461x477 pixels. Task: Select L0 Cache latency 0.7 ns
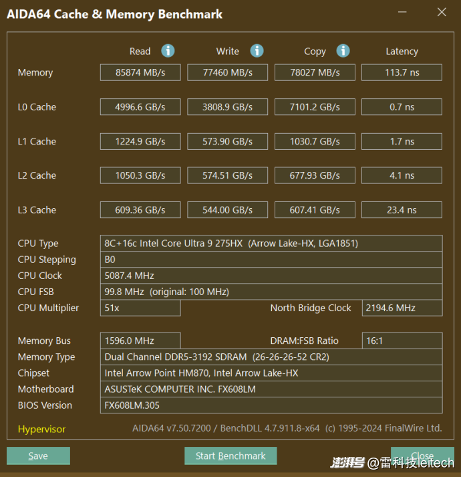coord(402,107)
